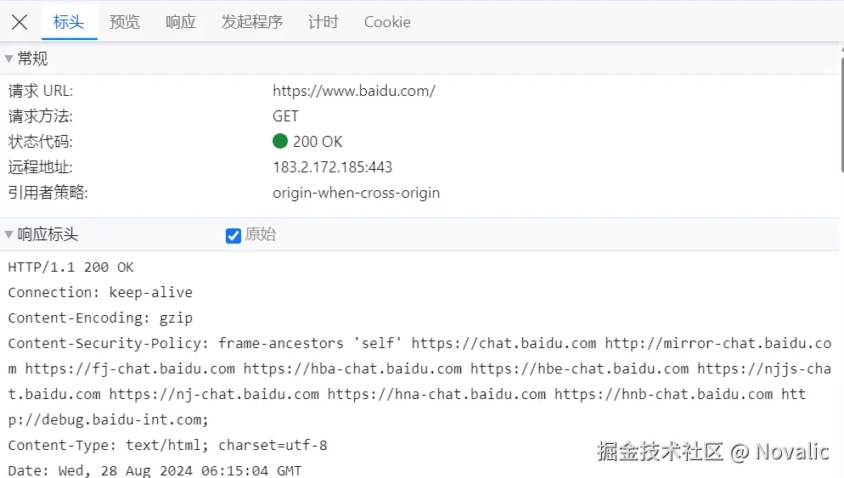Viewport: 844px width, 478px height.
Task: Close the request details panel
Action: 20,22
